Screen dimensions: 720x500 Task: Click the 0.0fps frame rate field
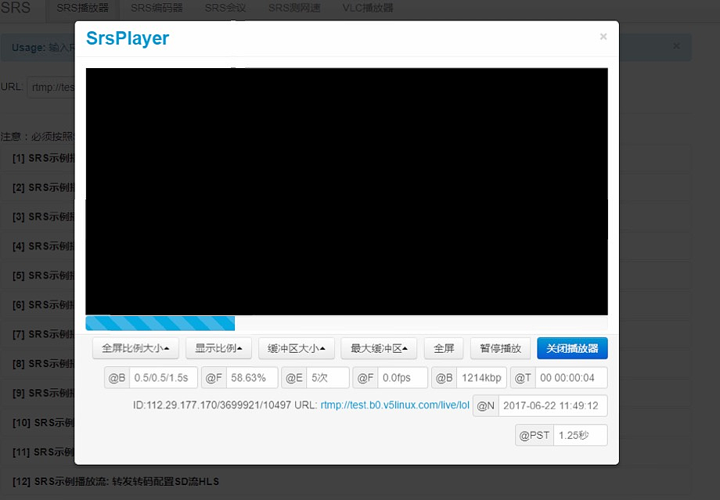click(402, 378)
